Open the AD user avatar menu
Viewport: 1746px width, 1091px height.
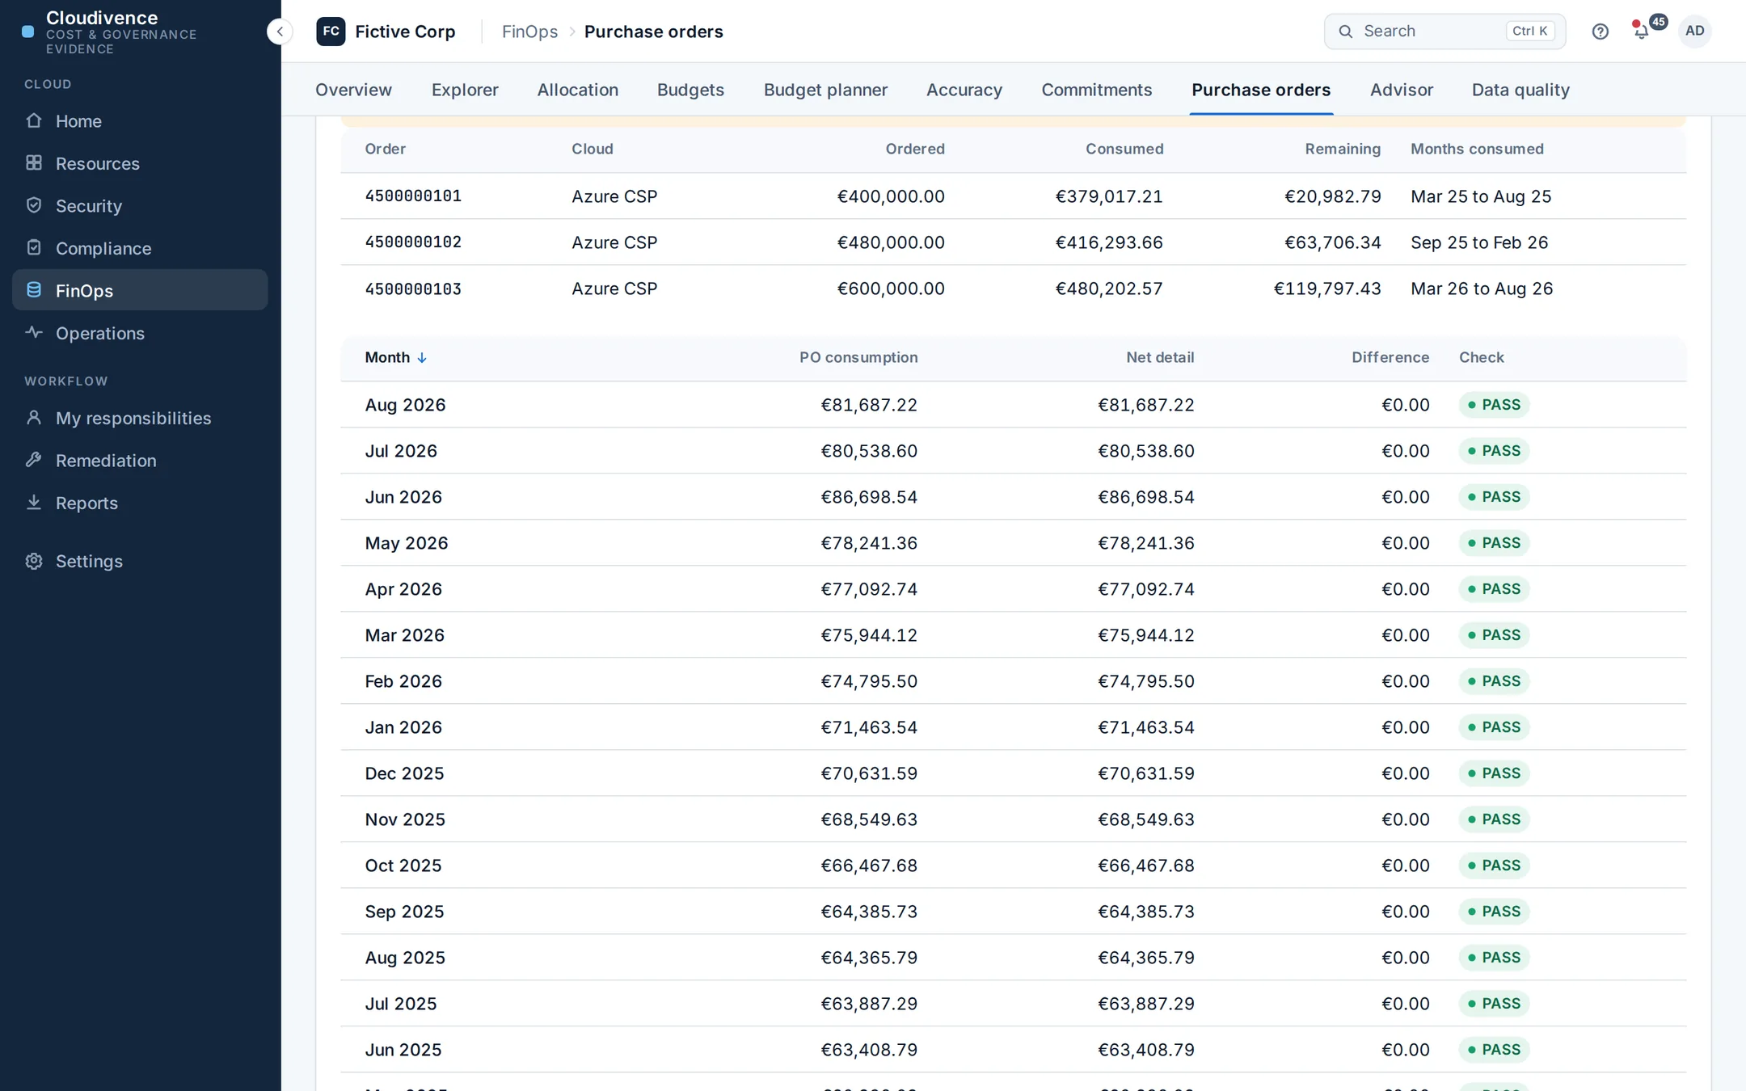1694,31
